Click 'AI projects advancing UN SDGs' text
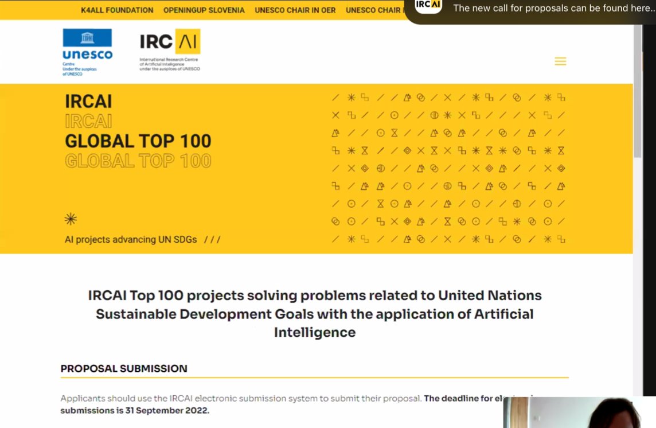Image resolution: width=656 pixels, height=428 pixels. pyautogui.click(x=131, y=240)
